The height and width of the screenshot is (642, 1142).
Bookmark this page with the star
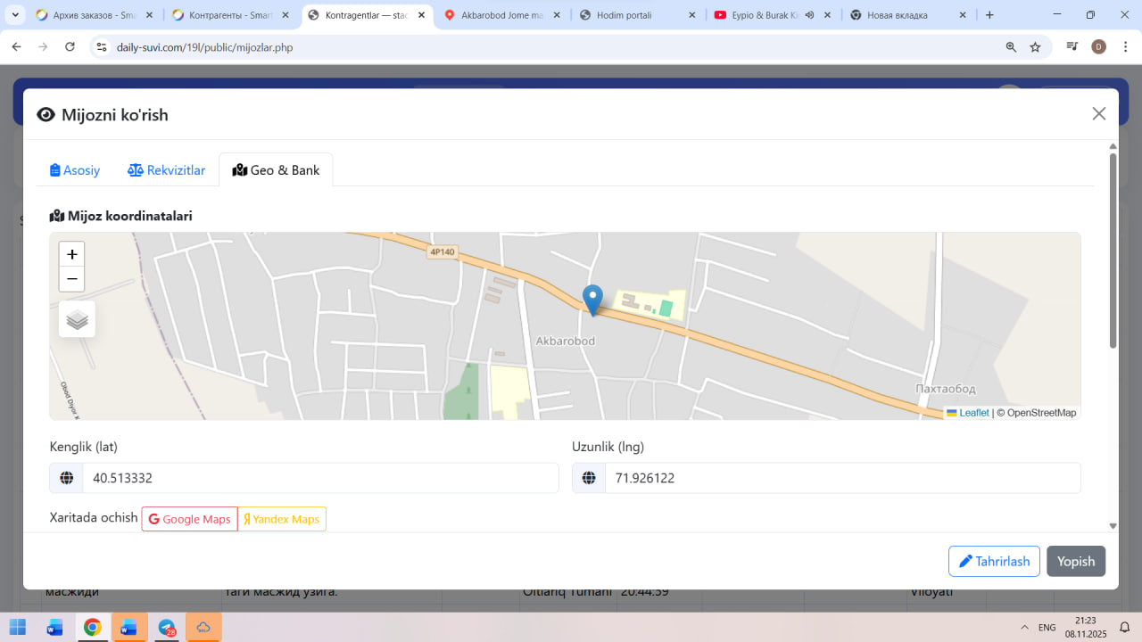1035,47
